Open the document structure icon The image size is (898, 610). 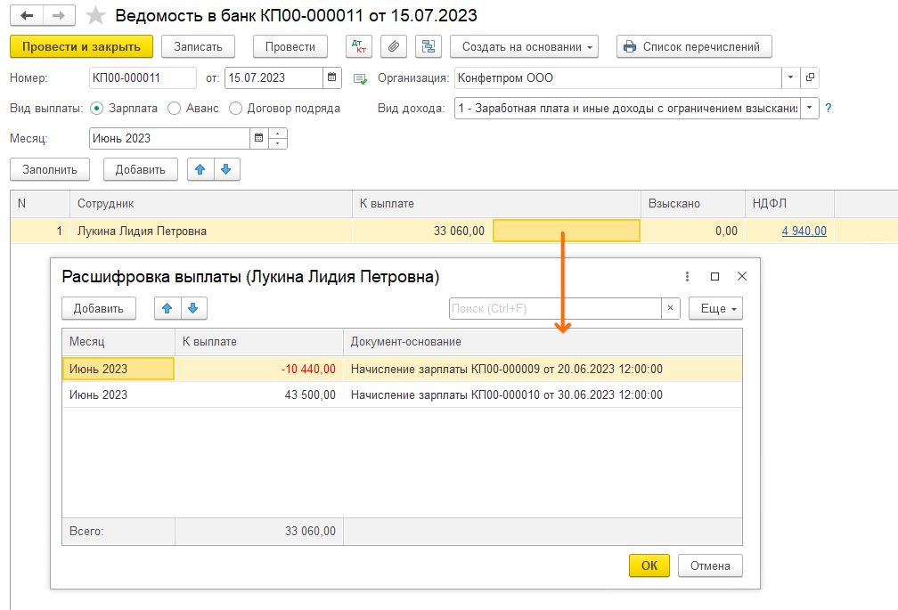pyautogui.click(x=429, y=46)
